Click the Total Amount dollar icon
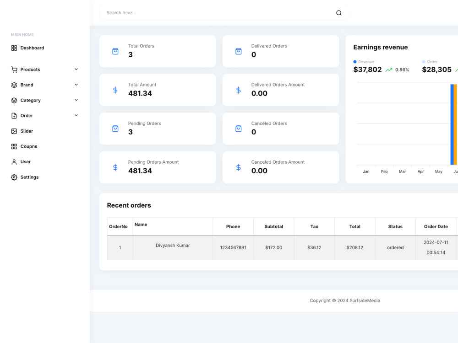 115,90
